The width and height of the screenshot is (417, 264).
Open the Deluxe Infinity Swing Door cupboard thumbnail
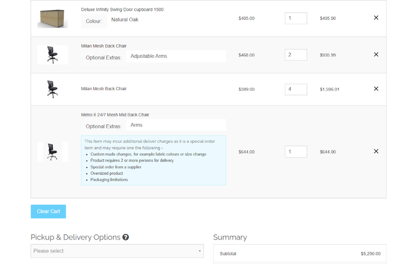coord(53,19)
